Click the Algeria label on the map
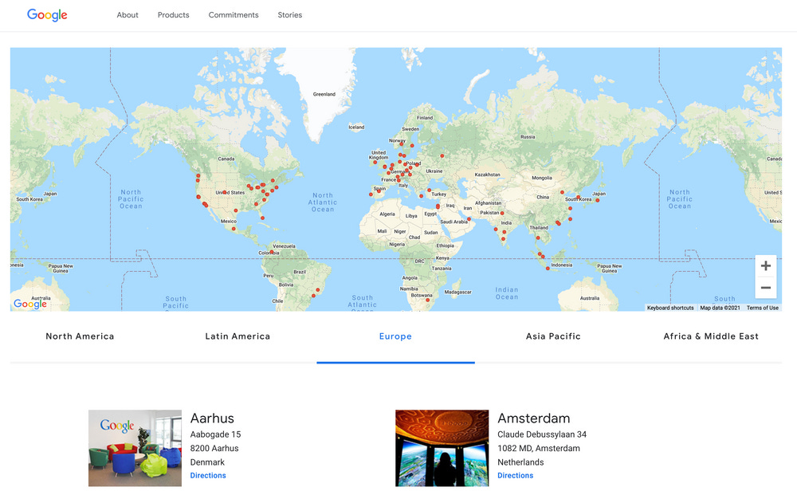Screen dimensions: 797x495 (x=387, y=214)
